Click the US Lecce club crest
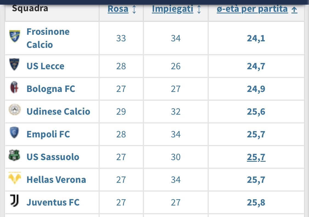The height and width of the screenshot is (217, 309). pyautogui.click(x=14, y=64)
